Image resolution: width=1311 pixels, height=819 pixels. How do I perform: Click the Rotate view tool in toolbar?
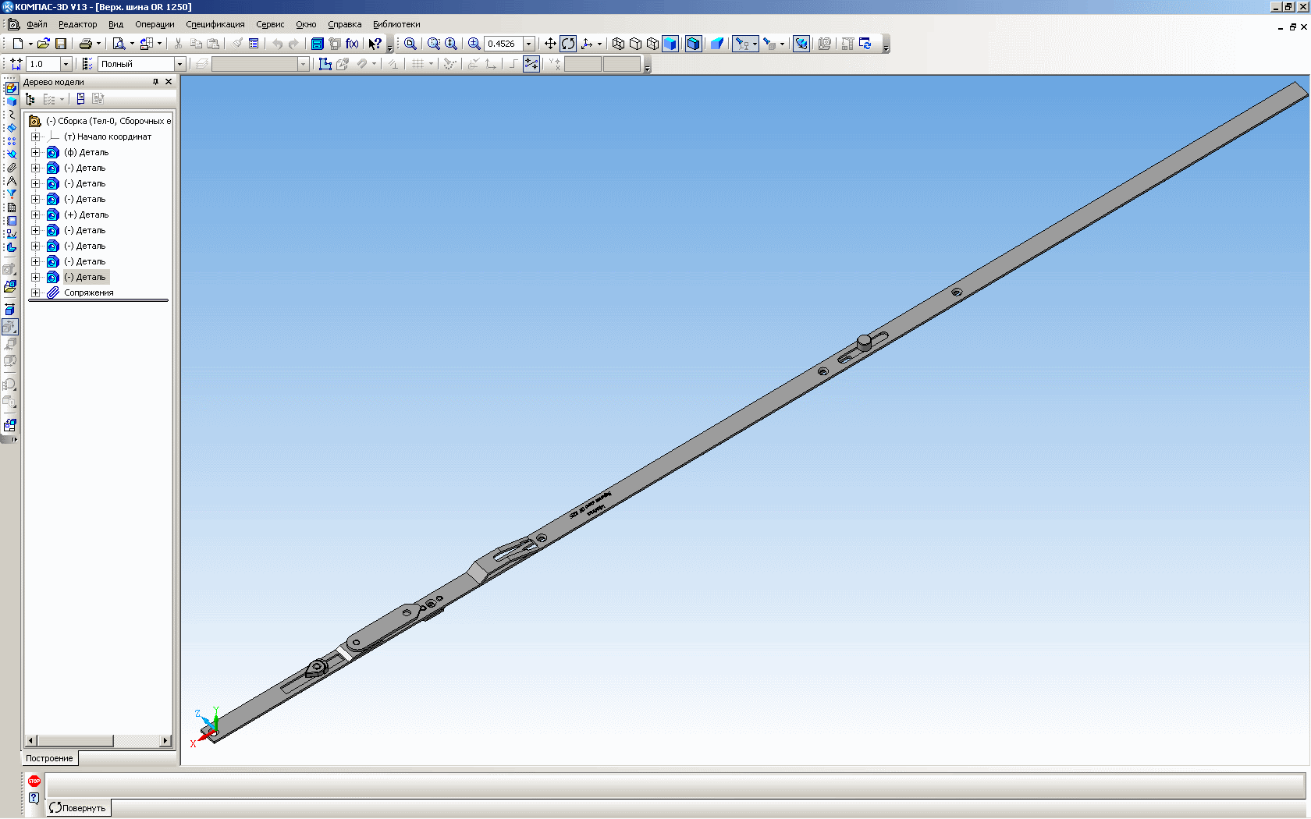[568, 44]
